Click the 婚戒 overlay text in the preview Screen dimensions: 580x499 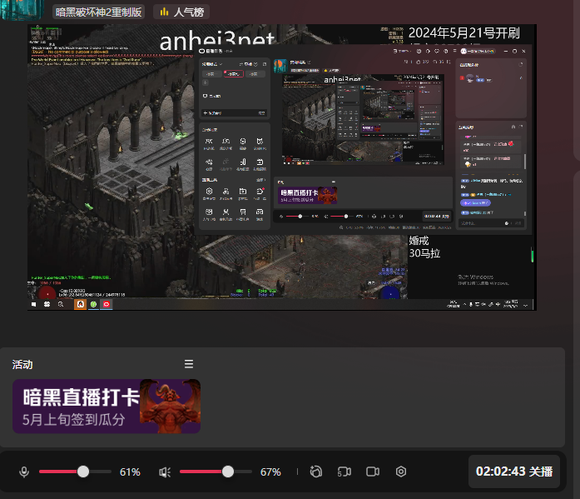pyautogui.click(x=419, y=241)
